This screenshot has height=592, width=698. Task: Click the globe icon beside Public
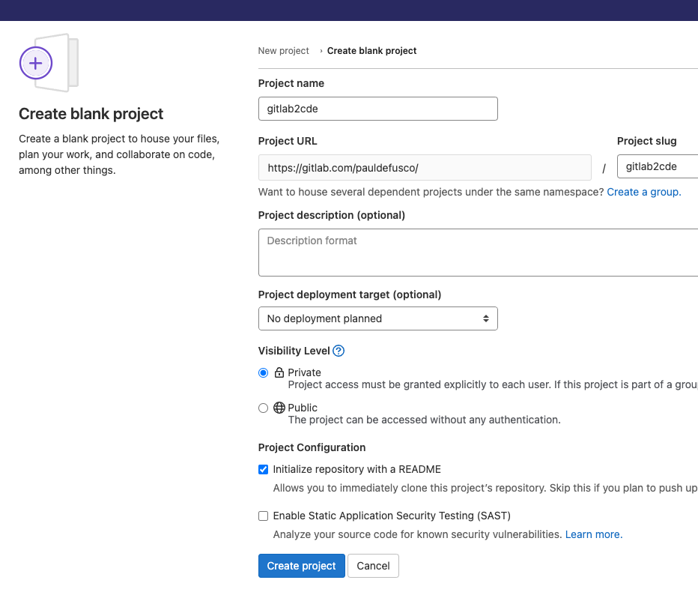(279, 408)
